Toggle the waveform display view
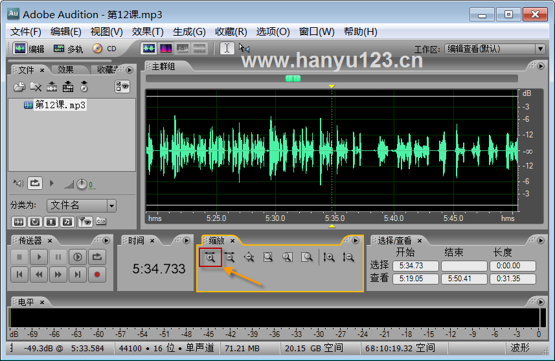The height and width of the screenshot is (361, 555). (149, 49)
